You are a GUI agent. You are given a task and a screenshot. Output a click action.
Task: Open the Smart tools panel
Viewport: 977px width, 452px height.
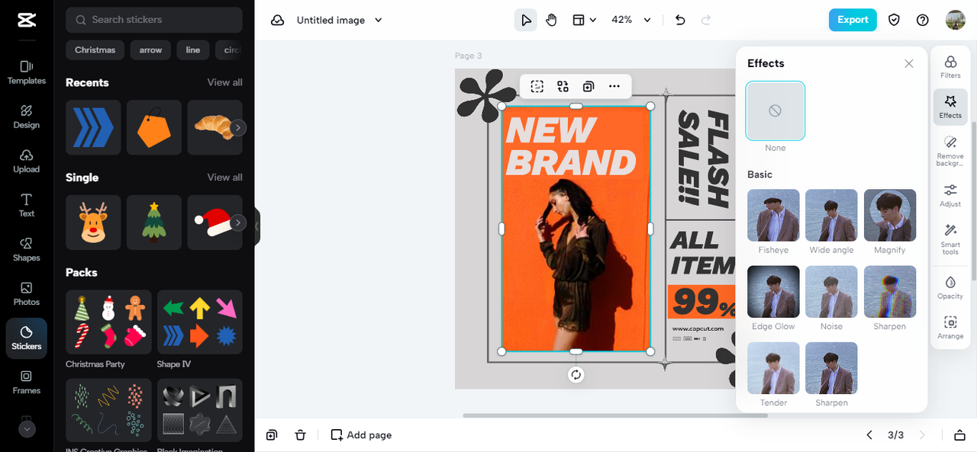click(x=950, y=239)
